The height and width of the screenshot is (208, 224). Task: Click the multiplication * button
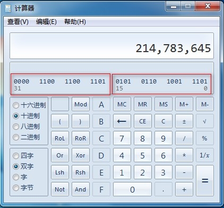[184, 155]
